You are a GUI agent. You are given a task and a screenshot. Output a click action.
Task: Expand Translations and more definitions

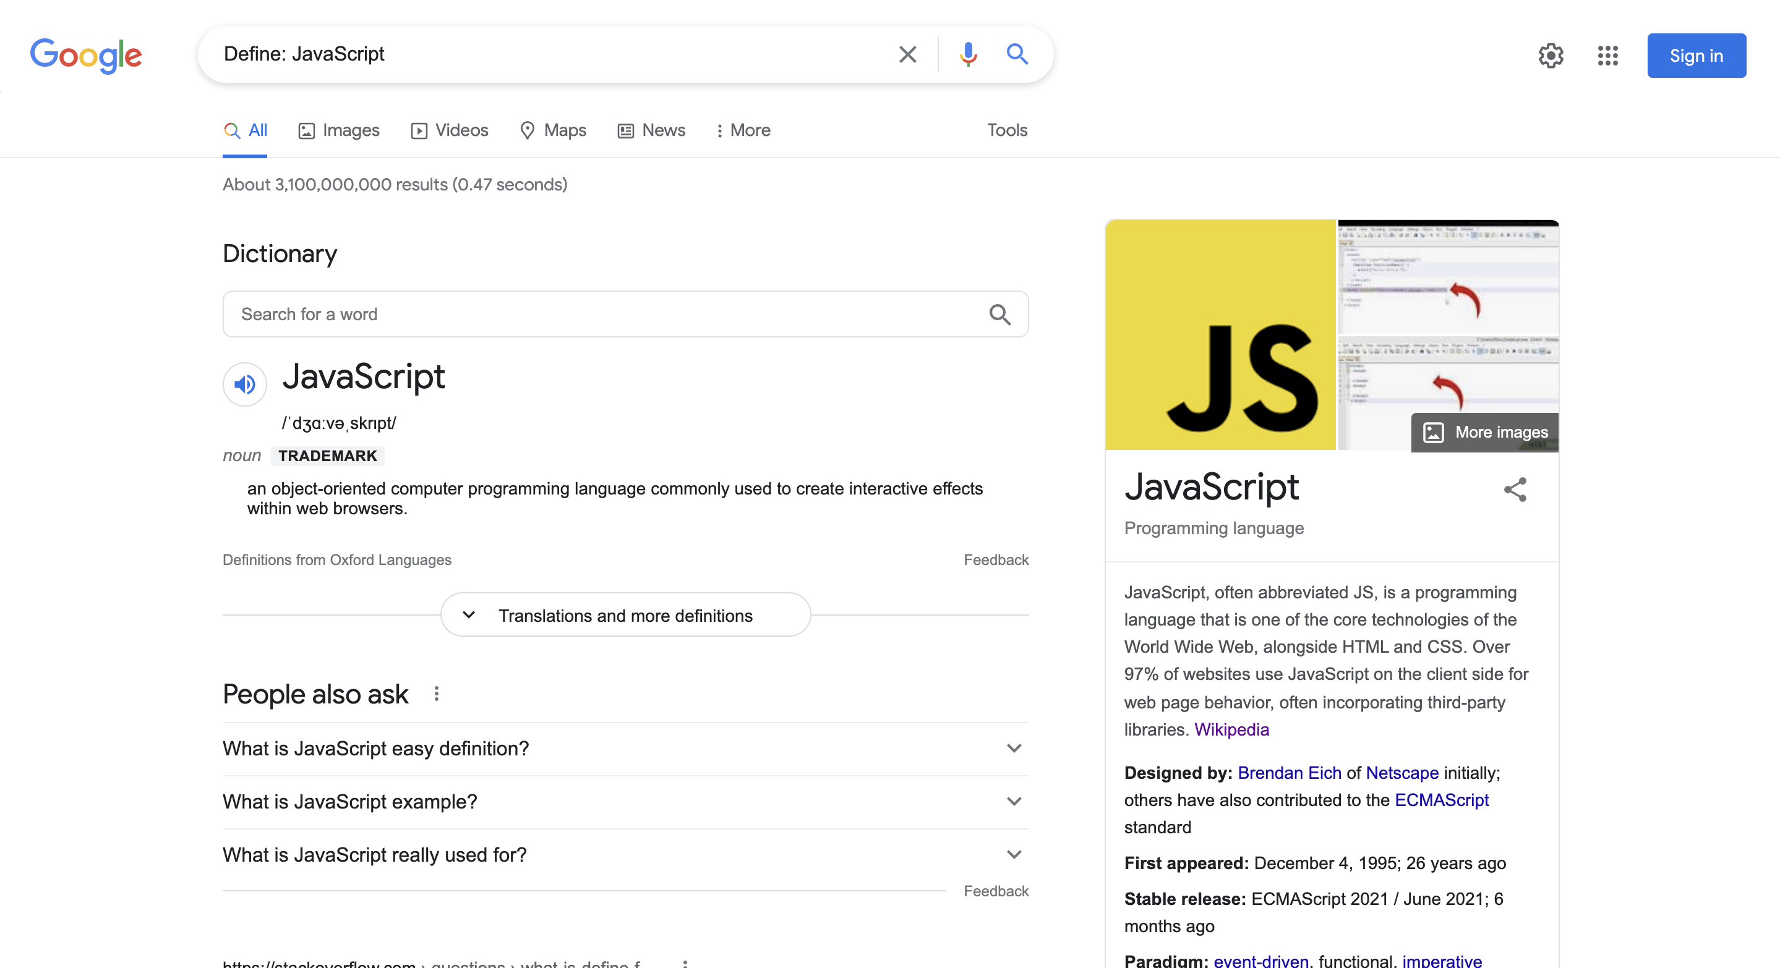[625, 615]
